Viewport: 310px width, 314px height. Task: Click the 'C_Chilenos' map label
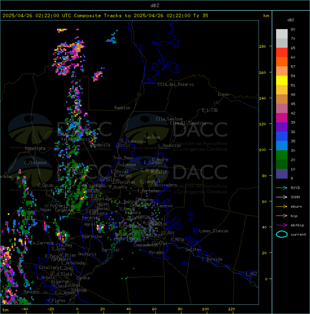(35, 163)
